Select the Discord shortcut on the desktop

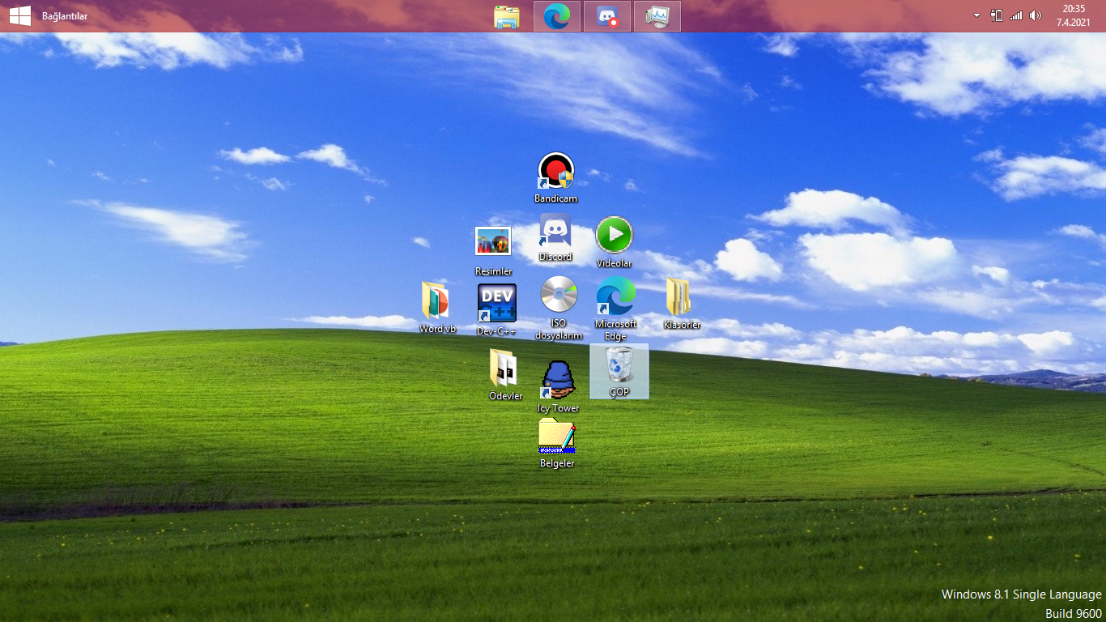click(x=555, y=238)
